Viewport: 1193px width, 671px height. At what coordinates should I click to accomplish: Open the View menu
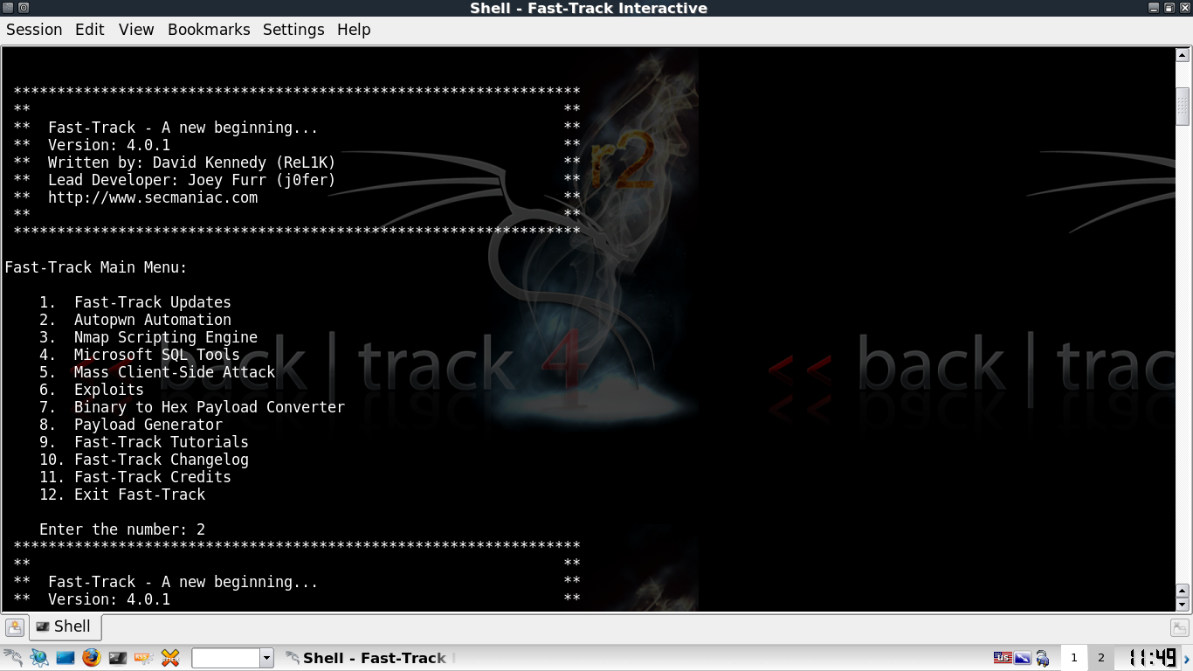136,30
